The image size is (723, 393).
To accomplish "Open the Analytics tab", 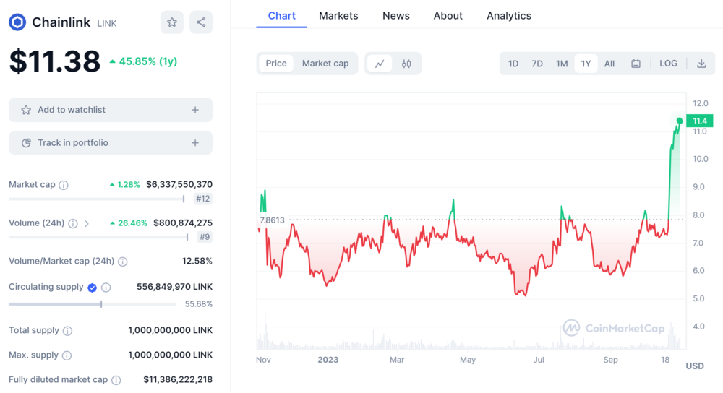I will click(509, 16).
